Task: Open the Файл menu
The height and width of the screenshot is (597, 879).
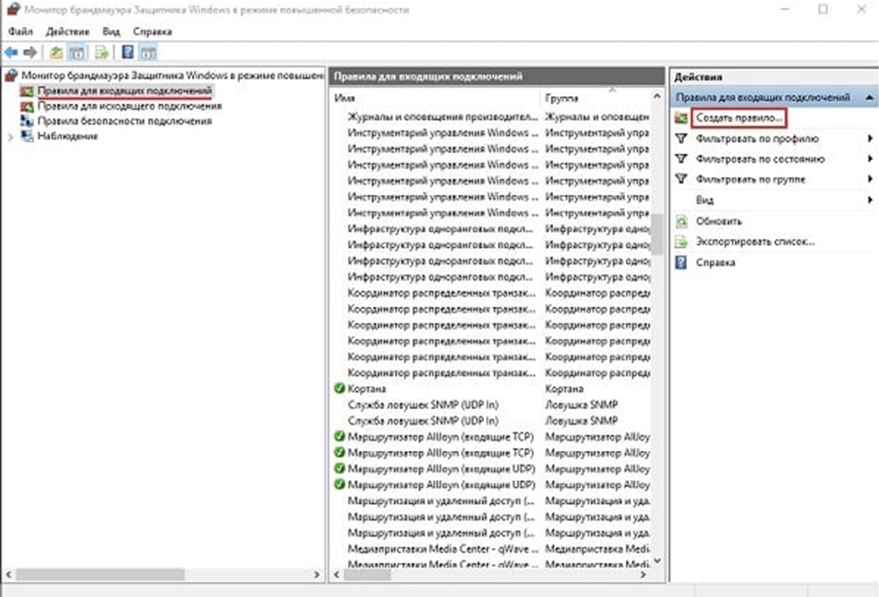Action: pos(20,31)
